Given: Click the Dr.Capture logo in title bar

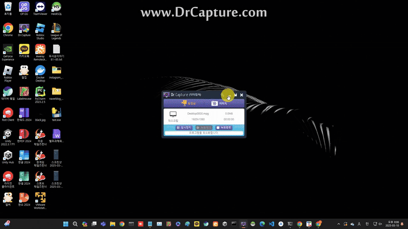Looking at the screenshot, I should tap(167, 95).
